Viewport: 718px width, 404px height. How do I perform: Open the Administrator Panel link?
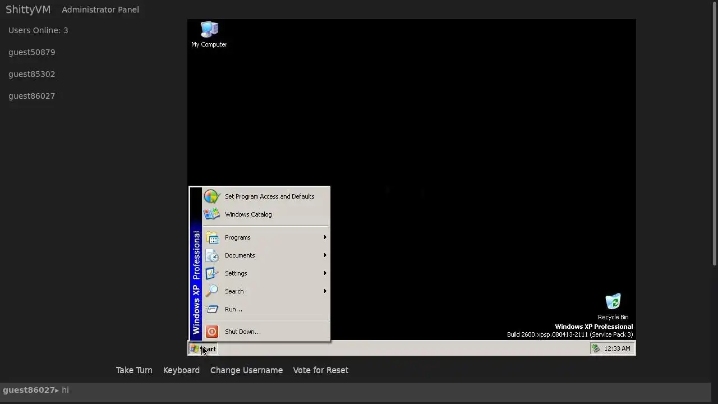(x=100, y=10)
